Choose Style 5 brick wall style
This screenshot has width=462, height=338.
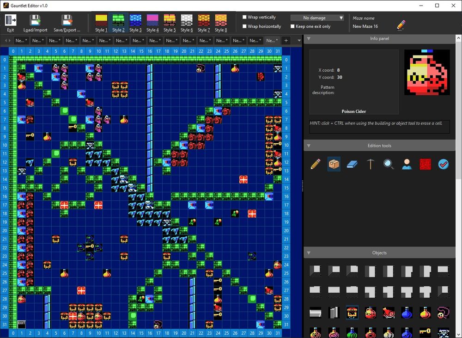[x=170, y=23]
